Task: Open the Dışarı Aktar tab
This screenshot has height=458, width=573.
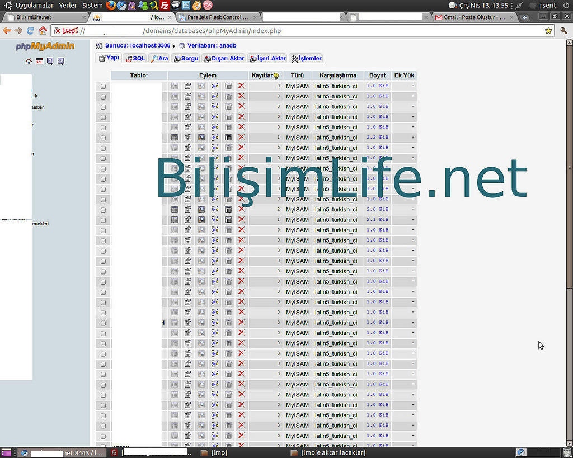Action: [x=224, y=58]
